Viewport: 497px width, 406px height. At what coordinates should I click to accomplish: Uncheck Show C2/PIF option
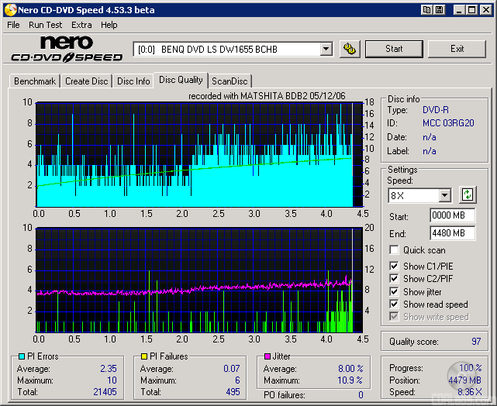click(x=394, y=279)
